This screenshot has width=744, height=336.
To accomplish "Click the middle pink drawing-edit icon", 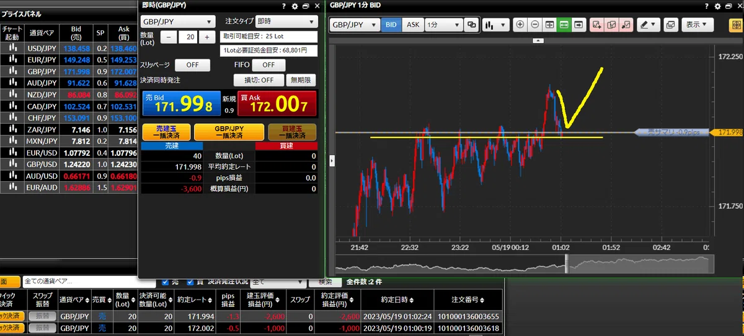I will pyautogui.click(x=611, y=25).
